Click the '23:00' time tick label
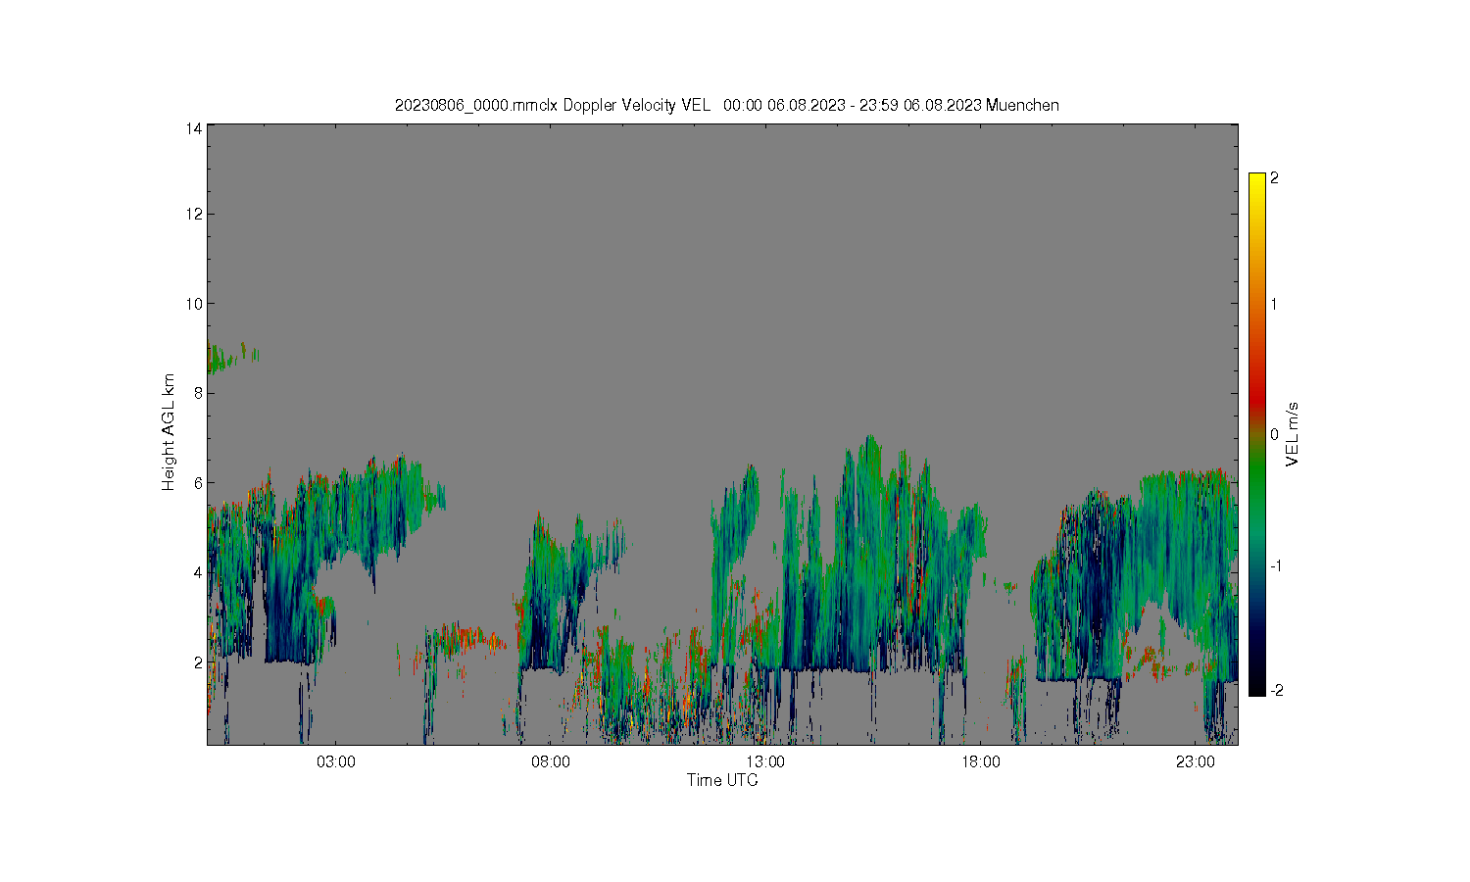The image size is (1470, 882). (1195, 761)
